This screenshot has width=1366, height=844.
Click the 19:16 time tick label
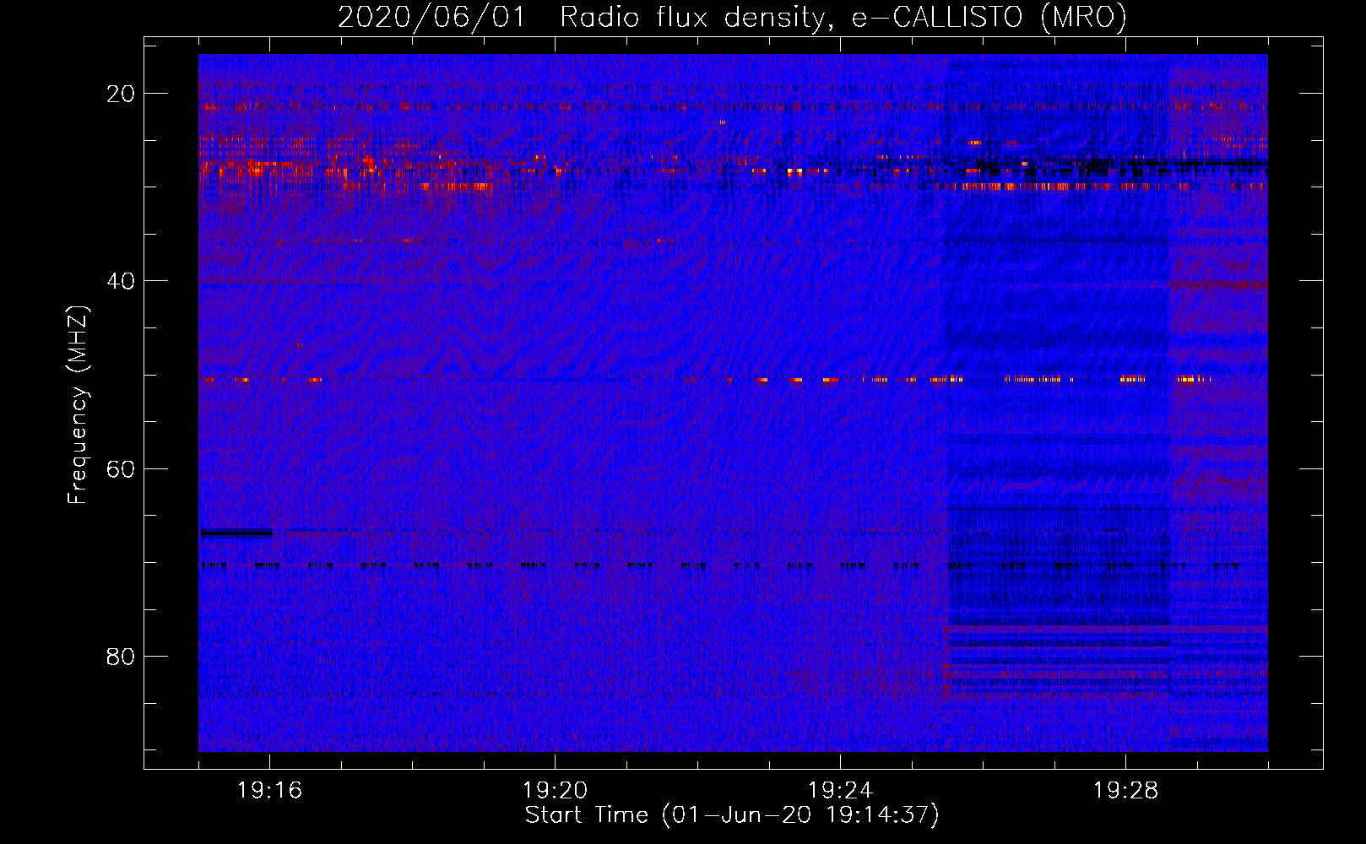click(x=270, y=791)
